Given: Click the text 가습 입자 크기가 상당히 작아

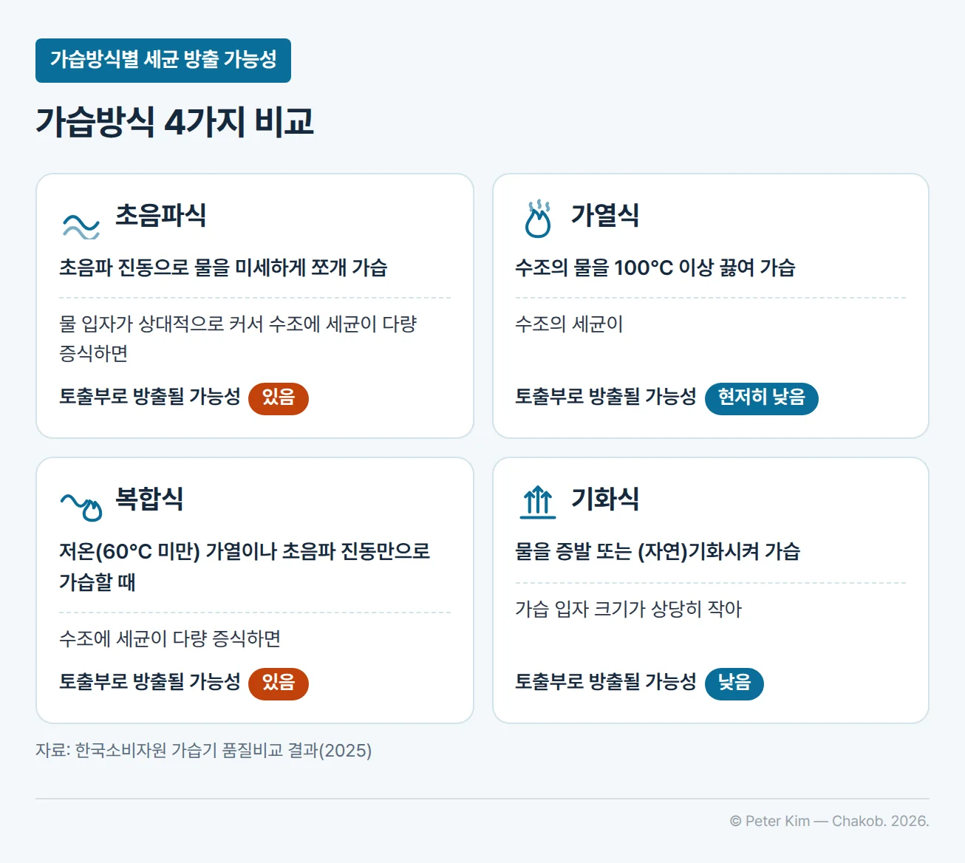Looking at the screenshot, I should click(x=628, y=609).
